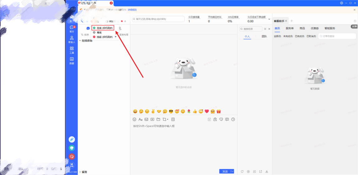Collapse the 在线咨询 section
Viewport: 358px width, 175px height.
(x=80, y=41)
